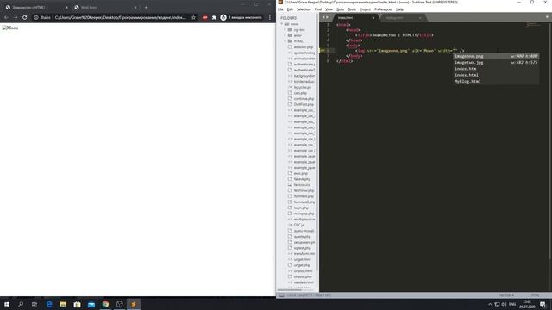
Task: Close the second Sublime editor tab
Action: [420, 18]
